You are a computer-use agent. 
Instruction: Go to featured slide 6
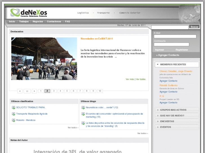coord(74,91)
